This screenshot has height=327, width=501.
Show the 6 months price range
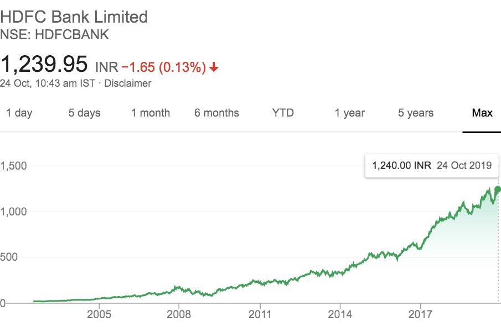216,113
